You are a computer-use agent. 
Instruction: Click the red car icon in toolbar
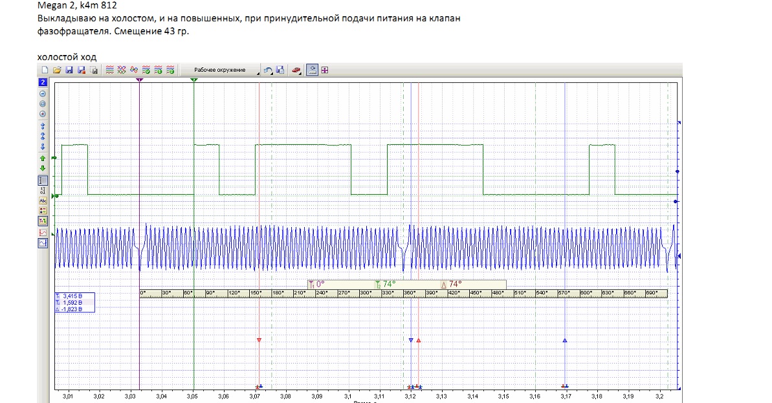(x=296, y=70)
